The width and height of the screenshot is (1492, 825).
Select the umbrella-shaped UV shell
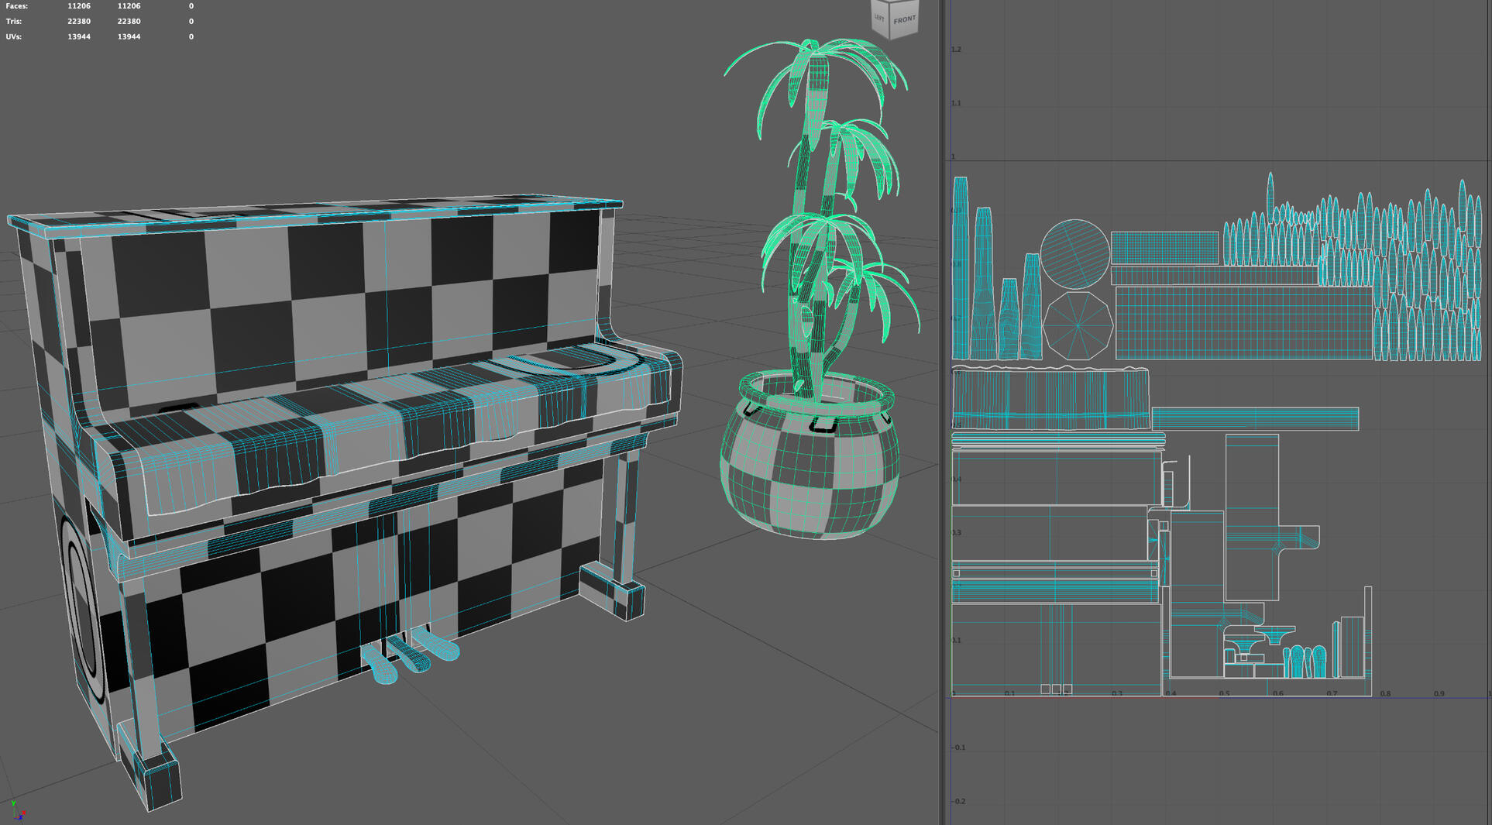(x=1077, y=325)
